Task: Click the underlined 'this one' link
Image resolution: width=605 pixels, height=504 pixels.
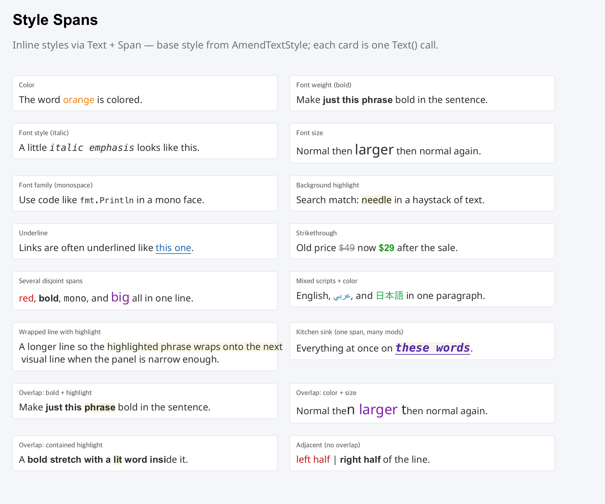Action: tap(173, 248)
